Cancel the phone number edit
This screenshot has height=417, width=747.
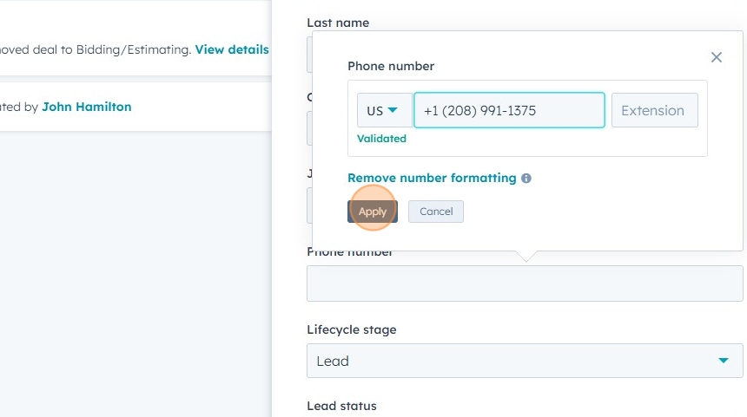pyautogui.click(x=436, y=212)
